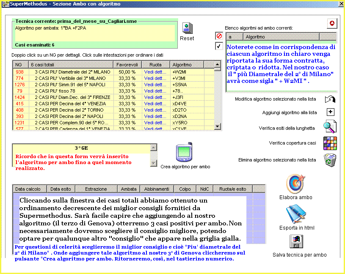345x274 pixels.
Task: Toggle the checkmark box beside algorithm list
Action: (219, 46)
